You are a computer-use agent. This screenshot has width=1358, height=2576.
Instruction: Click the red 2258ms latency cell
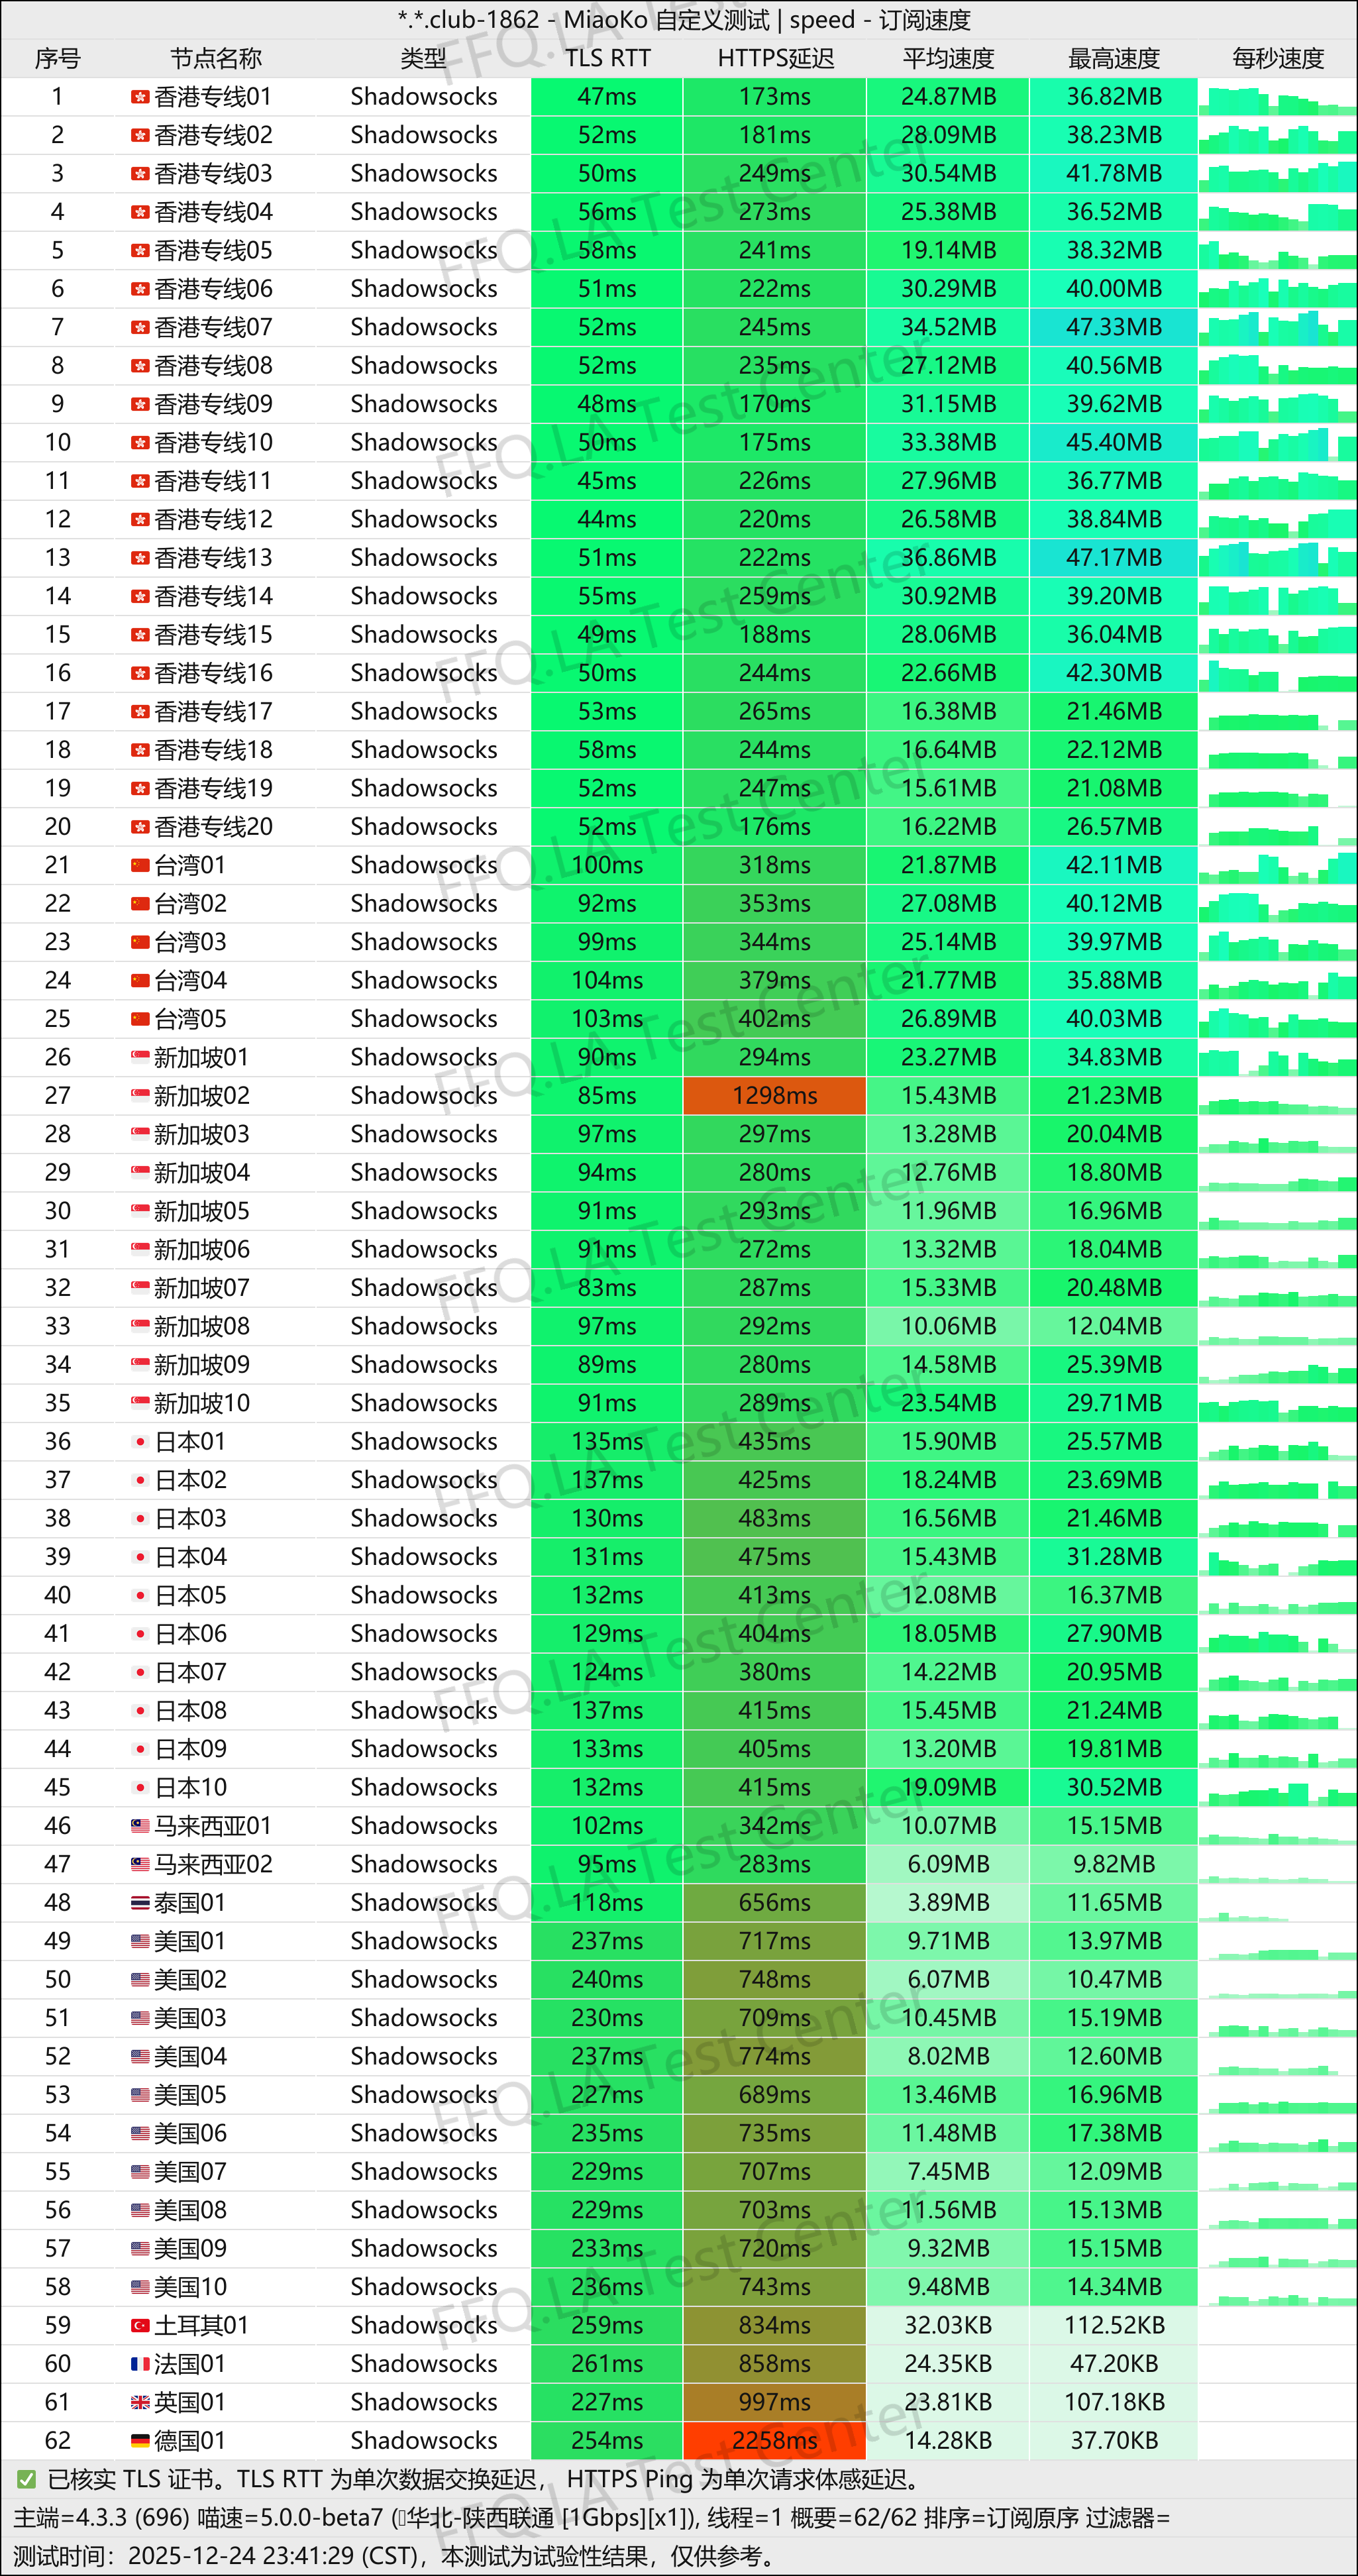[x=774, y=2440]
